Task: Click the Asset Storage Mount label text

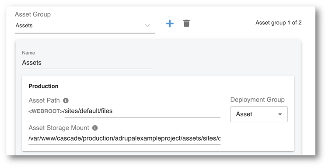Action: coord(59,128)
